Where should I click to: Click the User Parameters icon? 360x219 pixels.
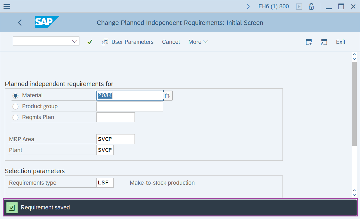click(105, 42)
